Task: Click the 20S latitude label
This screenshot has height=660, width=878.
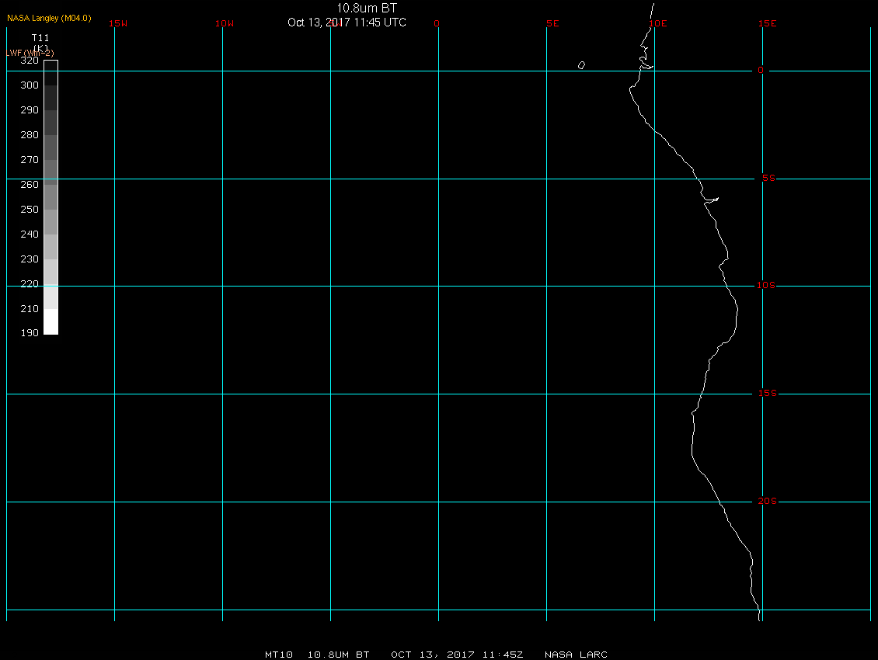Action: [x=768, y=501]
